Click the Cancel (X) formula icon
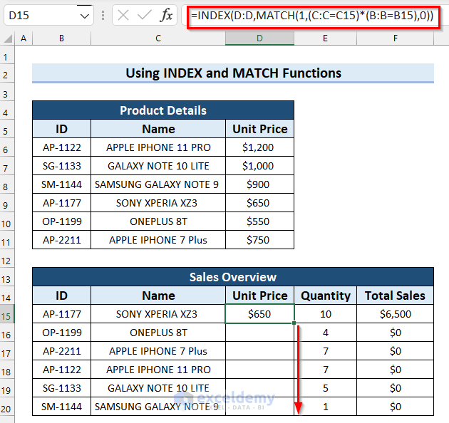This screenshot has height=423, width=449. (123, 15)
